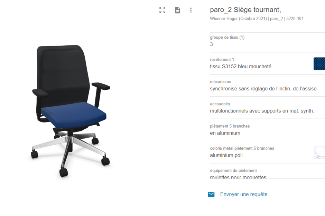Select the bleu moucheté fabric swatch
This screenshot has width=325, height=216.
[319, 64]
